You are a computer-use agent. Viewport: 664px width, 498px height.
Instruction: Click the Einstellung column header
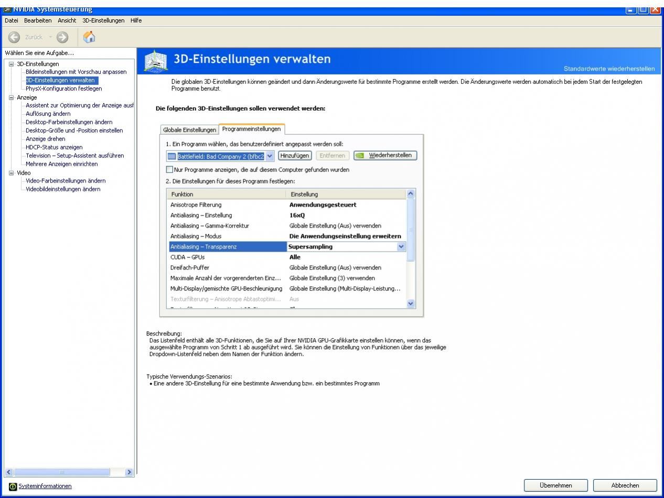pos(346,194)
